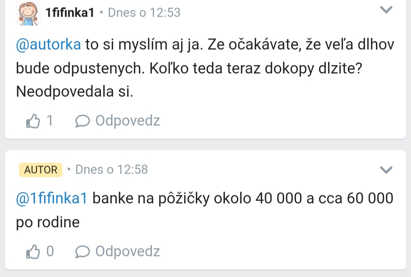
Task: Click like count "1" on first comment
Action: (49, 121)
